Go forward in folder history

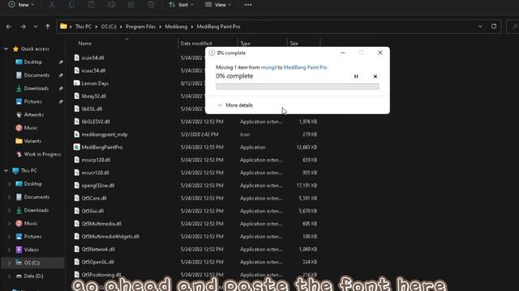tap(23, 27)
